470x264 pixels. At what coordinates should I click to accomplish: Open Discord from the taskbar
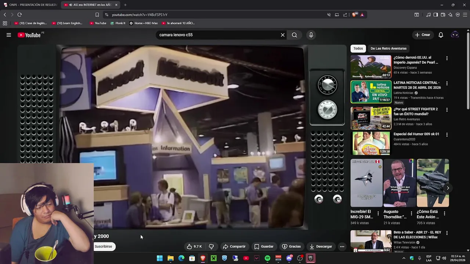pyautogui.click(x=289, y=258)
